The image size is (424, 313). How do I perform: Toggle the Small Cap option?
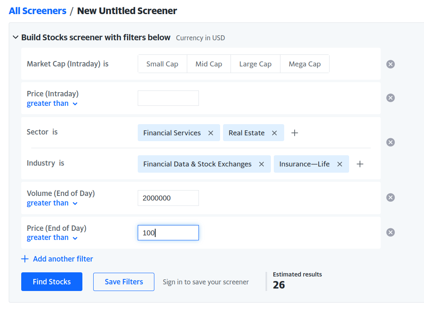click(162, 64)
